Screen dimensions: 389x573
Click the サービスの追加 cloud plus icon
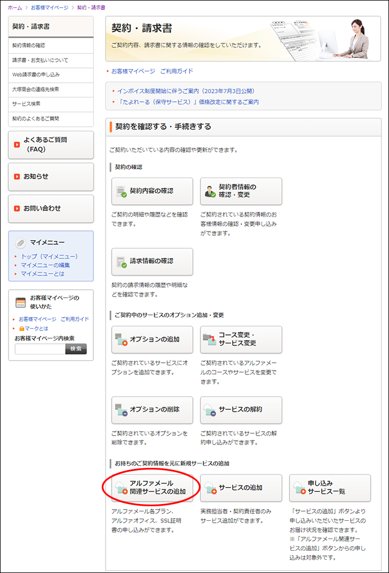pos(210,488)
